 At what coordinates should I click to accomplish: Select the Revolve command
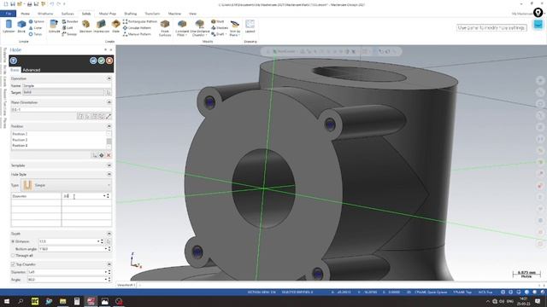pyautogui.click(x=70, y=21)
